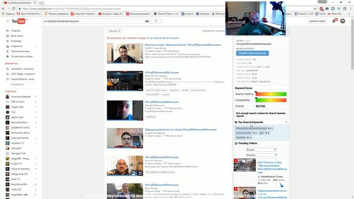The image size is (354, 199).
Task: Click Disable Inline Keywords button
Action: (x=252, y=53)
